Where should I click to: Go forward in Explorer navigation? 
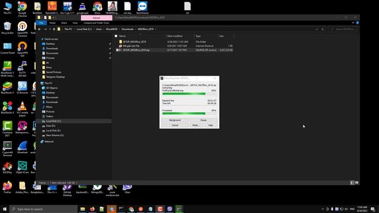(45, 29)
